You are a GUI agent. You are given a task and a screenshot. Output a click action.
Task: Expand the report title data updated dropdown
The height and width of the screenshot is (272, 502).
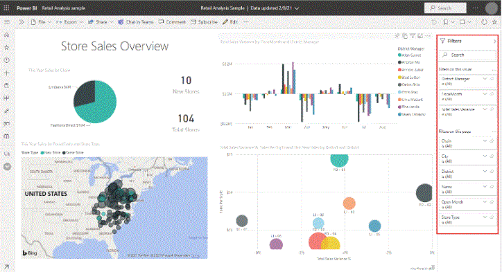coord(297,8)
